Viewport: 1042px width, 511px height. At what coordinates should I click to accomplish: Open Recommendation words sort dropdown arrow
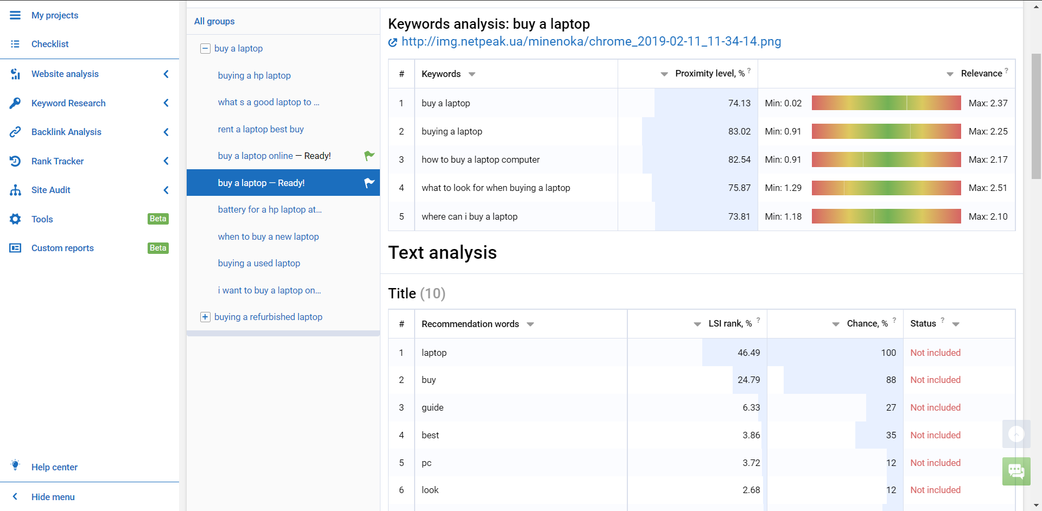click(x=530, y=324)
